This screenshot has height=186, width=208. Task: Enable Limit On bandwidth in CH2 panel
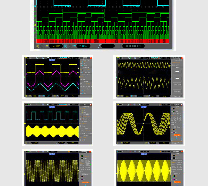(x=85, y=72)
